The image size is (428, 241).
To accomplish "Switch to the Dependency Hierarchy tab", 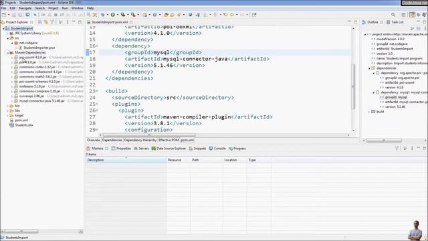I will point(140,140).
